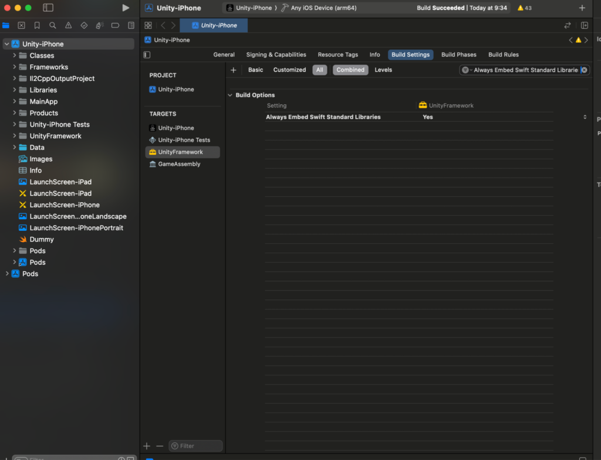Open the Issue navigator warning icon
This screenshot has width=601, height=460.
point(69,25)
